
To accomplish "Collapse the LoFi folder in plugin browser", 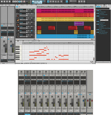I will coord(97,22).
